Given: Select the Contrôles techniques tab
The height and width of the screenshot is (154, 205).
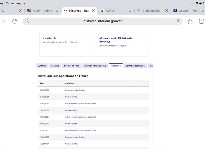Looking at the screenshot, I should pyautogui.click(x=135, y=66).
